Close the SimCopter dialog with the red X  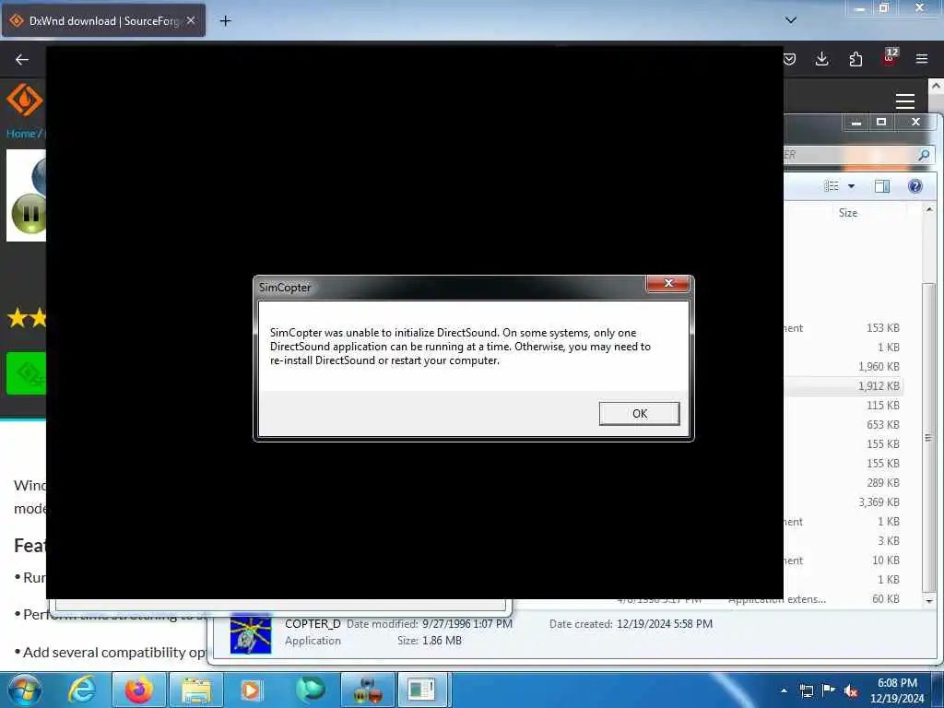point(667,283)
